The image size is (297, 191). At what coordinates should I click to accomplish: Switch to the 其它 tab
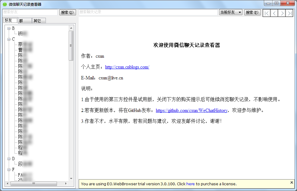pyautogui.click(x=39, y=21)
